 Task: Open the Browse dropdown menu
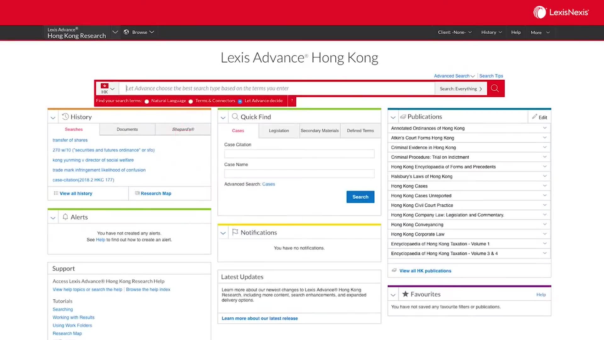point(143,32)
